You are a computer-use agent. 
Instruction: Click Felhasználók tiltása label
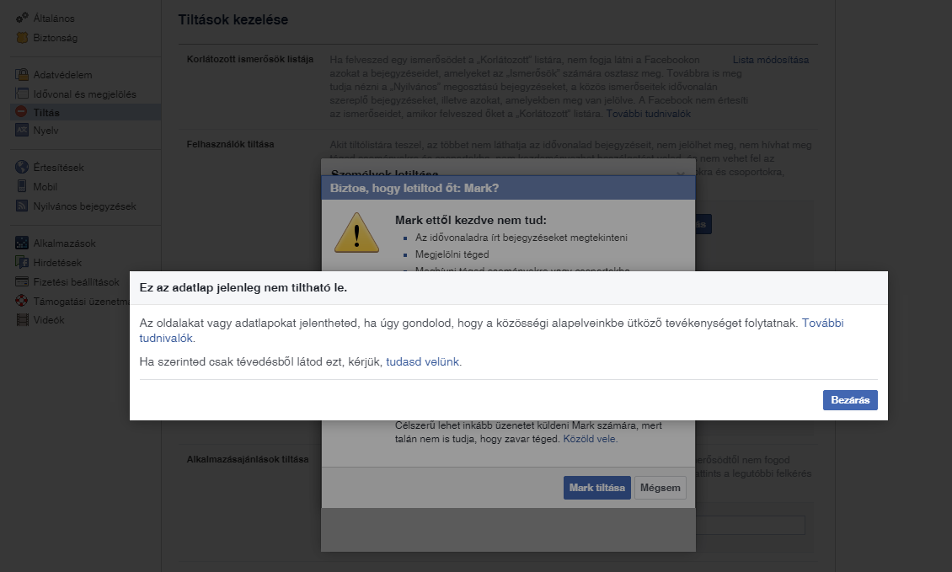click(x=230, y=144)
